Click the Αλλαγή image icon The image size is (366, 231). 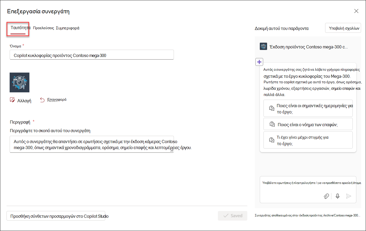[12, 100]
